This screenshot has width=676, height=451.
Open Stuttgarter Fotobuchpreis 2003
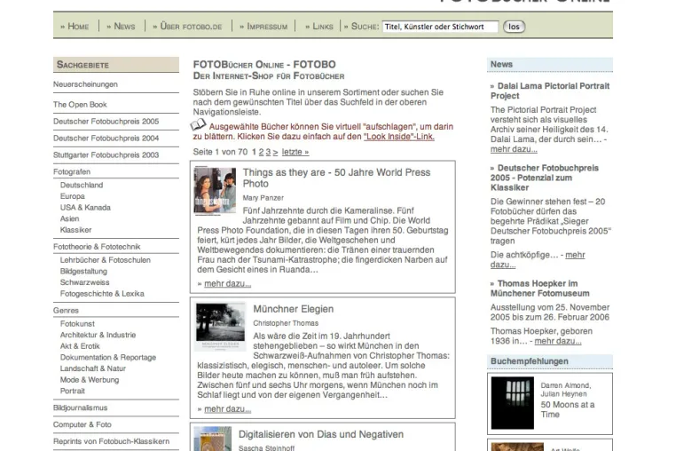(x=106, y=155)
